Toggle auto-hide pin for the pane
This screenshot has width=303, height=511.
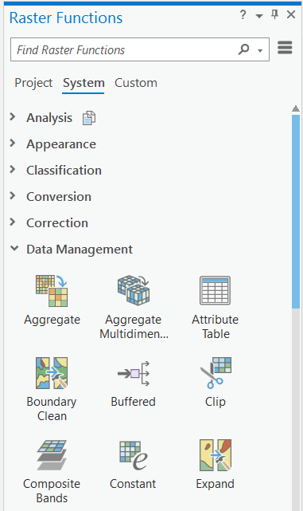[274, 14]
